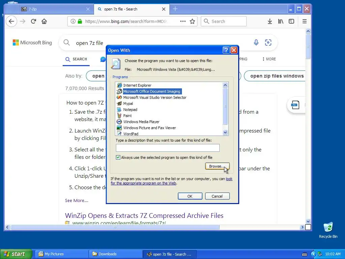Expand hidden tray icons arrow
This screenshot has width=345, height=259.
314,254
